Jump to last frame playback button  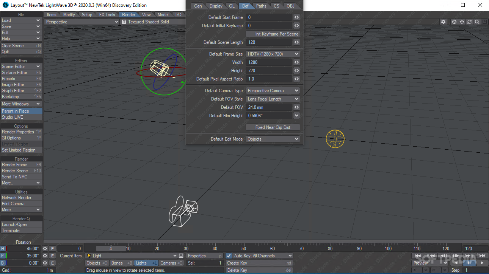(x=482, y=256)
